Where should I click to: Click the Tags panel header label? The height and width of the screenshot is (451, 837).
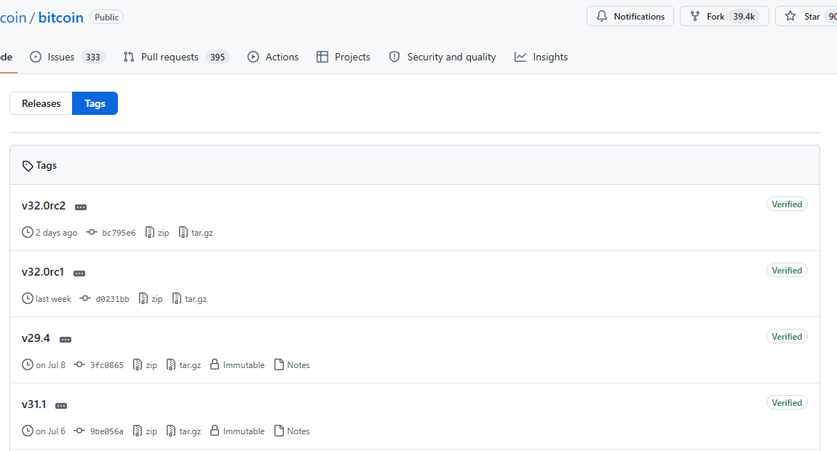click(47, 165)
